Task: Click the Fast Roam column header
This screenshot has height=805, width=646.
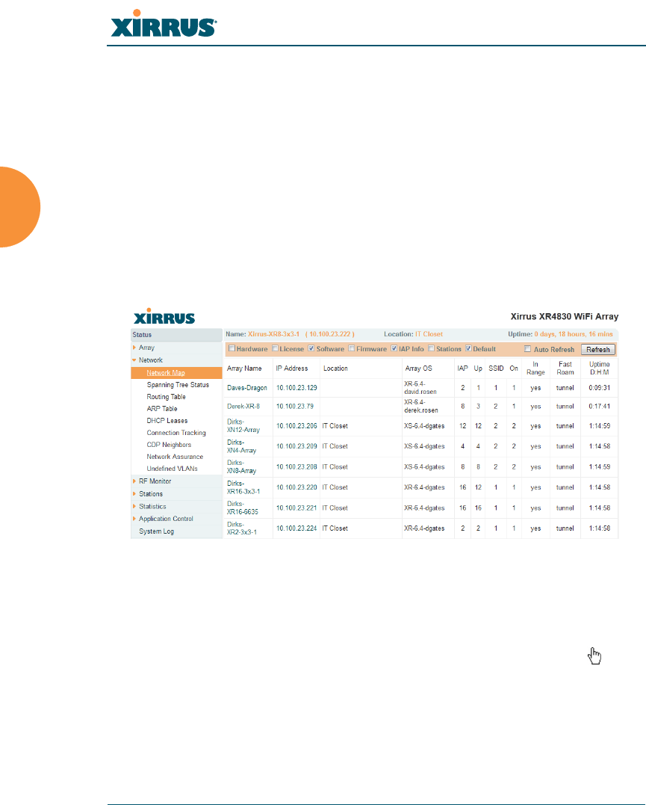Action: [565, 368]
